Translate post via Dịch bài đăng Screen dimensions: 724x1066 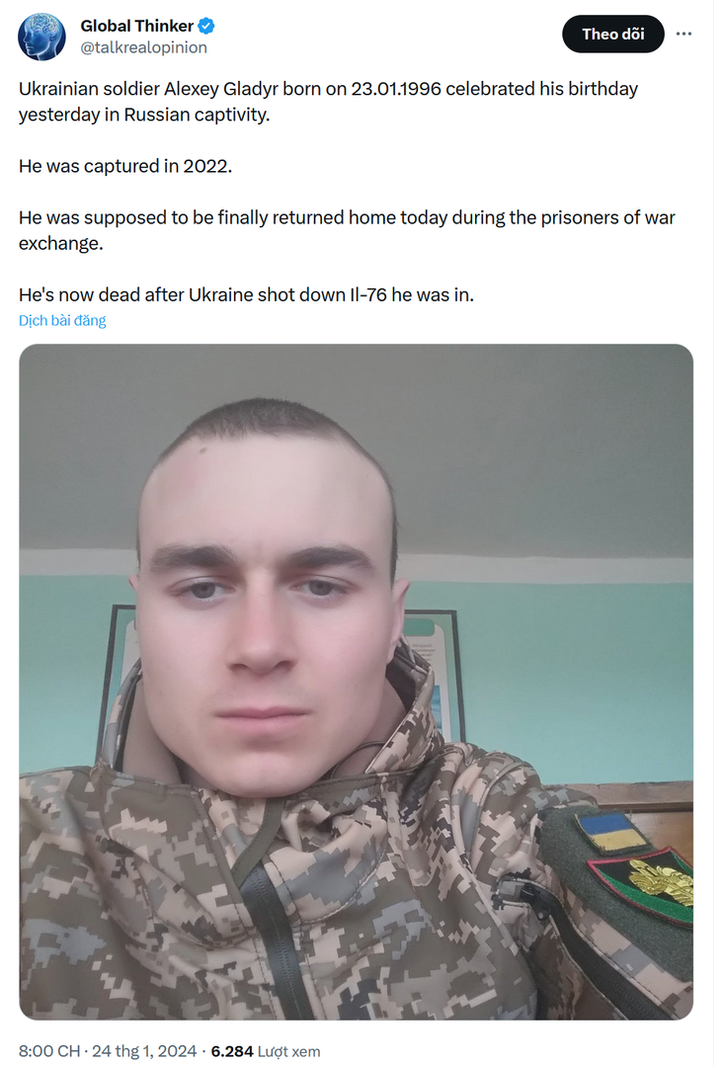[62, 320]
